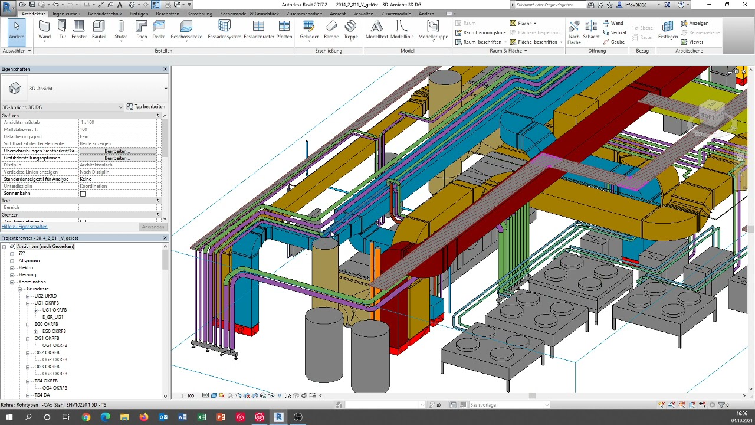Viewport: 755px width, 425px height.
Task: Click the Raumtrennungslinie button
Action: click(x=480, y=32)
